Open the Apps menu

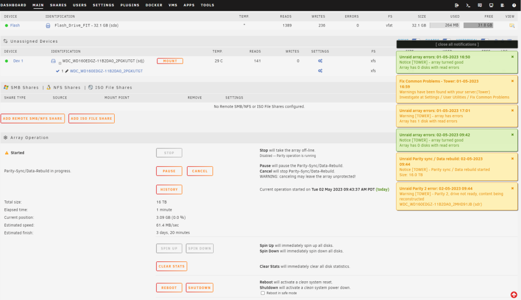click(189, 5)
